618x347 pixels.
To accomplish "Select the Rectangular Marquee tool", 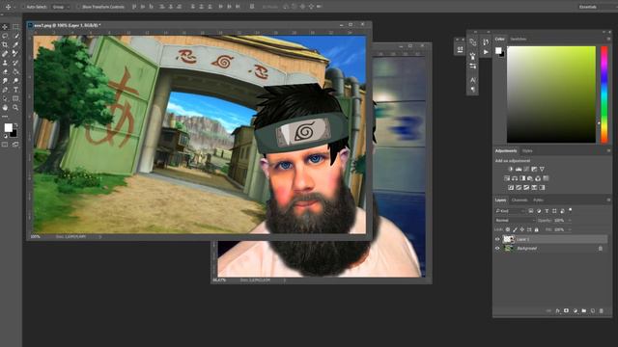I will (15, 27).
